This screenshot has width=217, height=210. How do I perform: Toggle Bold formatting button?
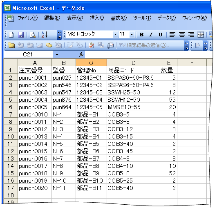[x=141, y=34]
